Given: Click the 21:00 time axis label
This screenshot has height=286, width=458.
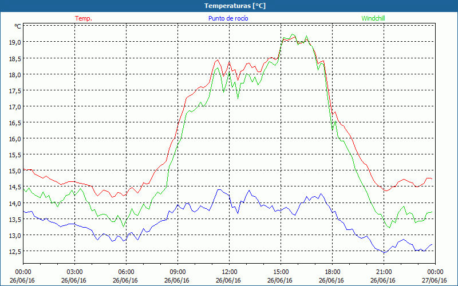Looking at the screenshot, I should tap(384, 272).
